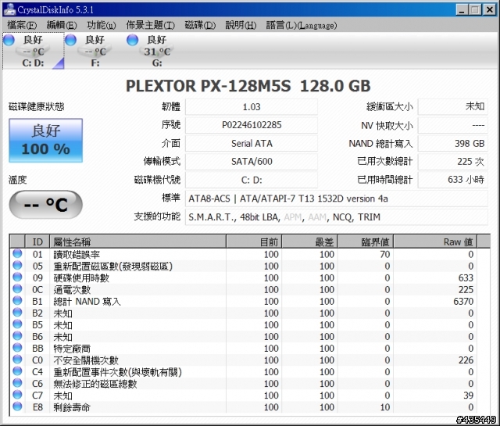Screen dimensions: 500x426
Task: Open the 功能(u) menu
Action: click(101, 25)
